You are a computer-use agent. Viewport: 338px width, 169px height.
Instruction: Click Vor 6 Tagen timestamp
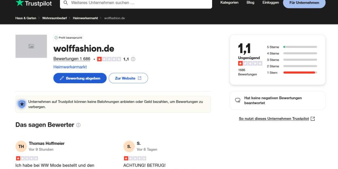pos(147,149)
